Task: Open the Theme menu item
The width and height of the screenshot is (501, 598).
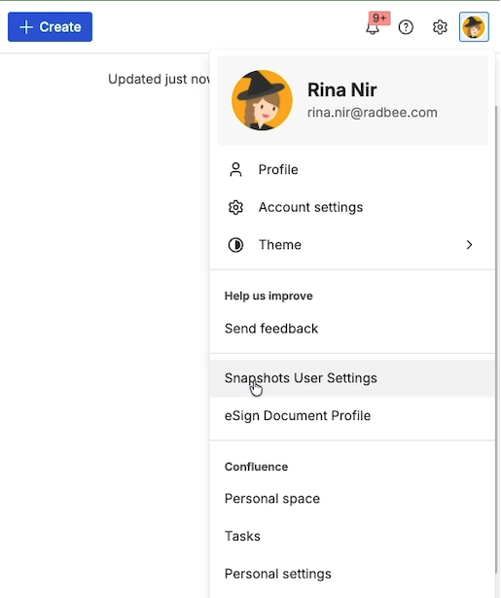Action: click(x=352, y=245)
